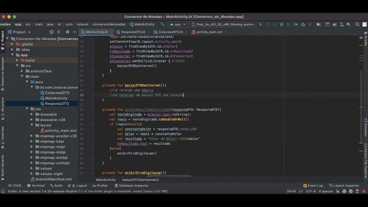Open the Terminal tool window

pos(36,186)
